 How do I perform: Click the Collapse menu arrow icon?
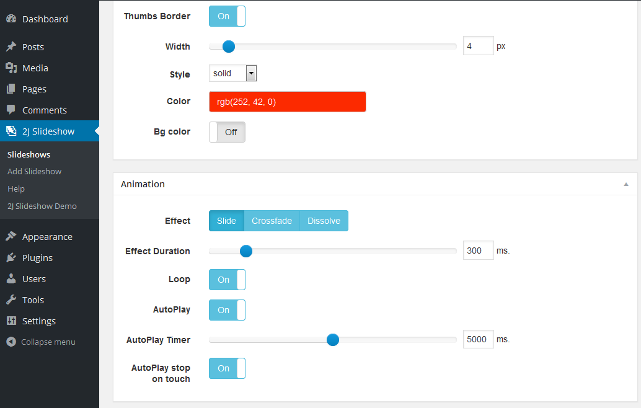11,342
